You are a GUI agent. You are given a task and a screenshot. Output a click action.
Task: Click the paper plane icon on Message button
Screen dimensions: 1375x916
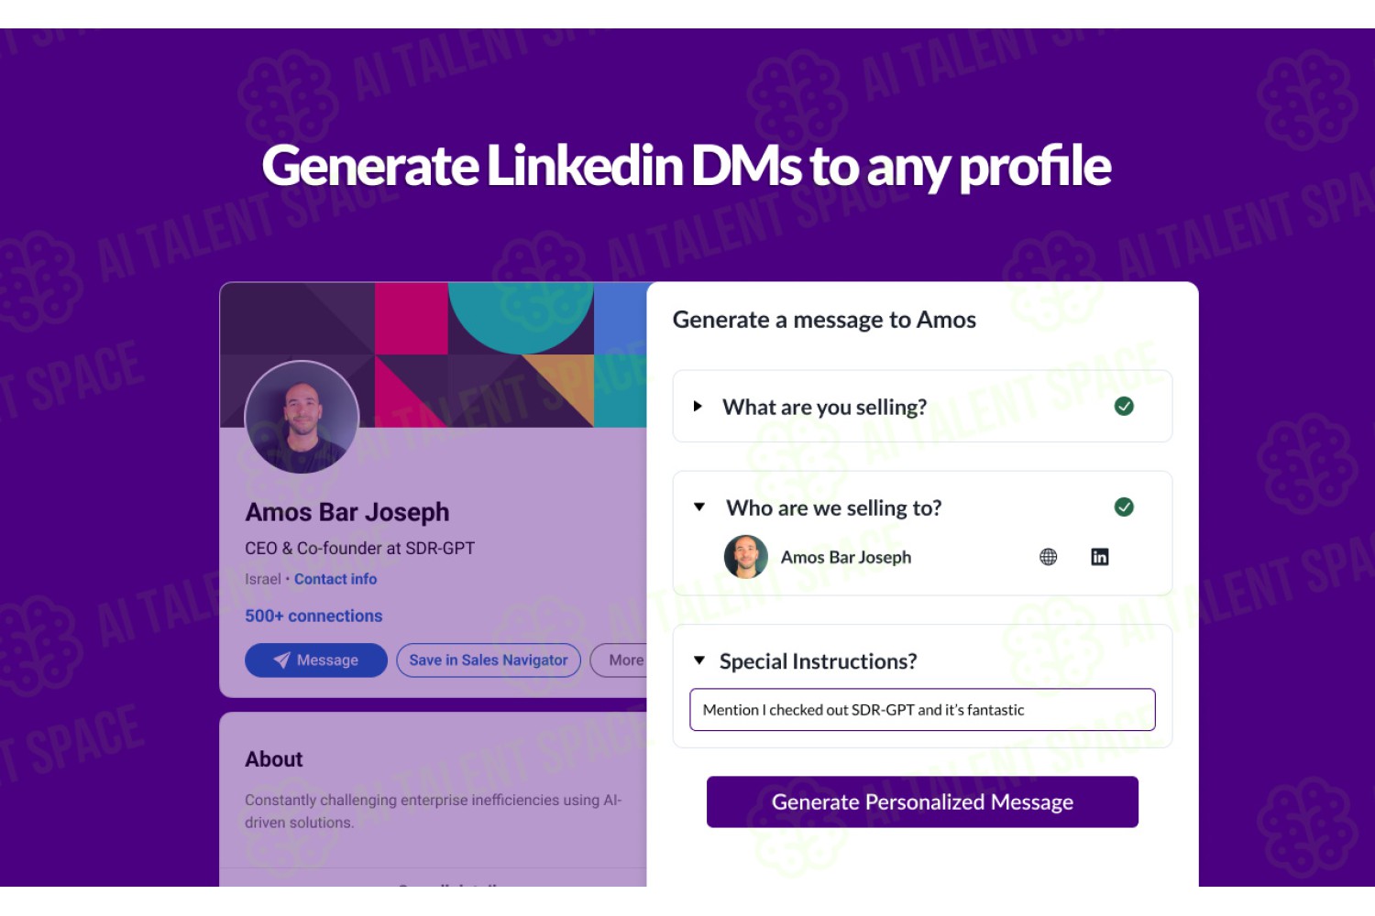coord(281,660)
